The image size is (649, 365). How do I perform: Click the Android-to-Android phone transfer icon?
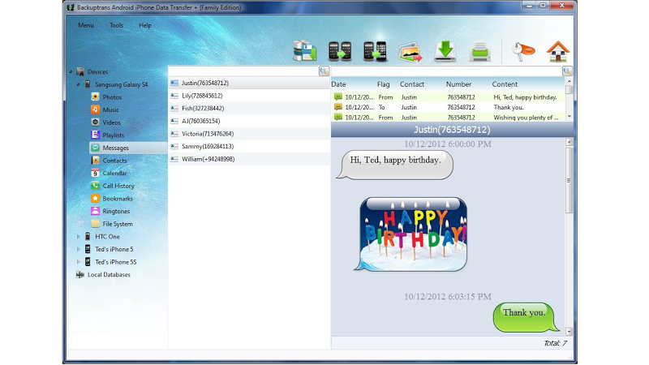340,51
